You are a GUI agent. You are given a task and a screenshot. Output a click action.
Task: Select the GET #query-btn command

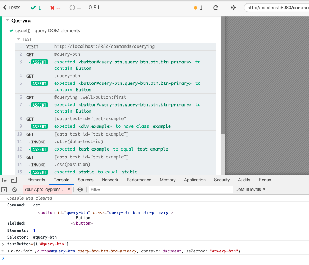point(115,54)
